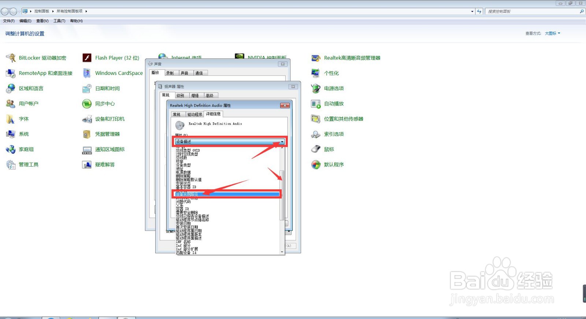The height and width of the screenshot is (319, 586).
Task: Expand the address bar history dropdown
Action: pos(472,11)
